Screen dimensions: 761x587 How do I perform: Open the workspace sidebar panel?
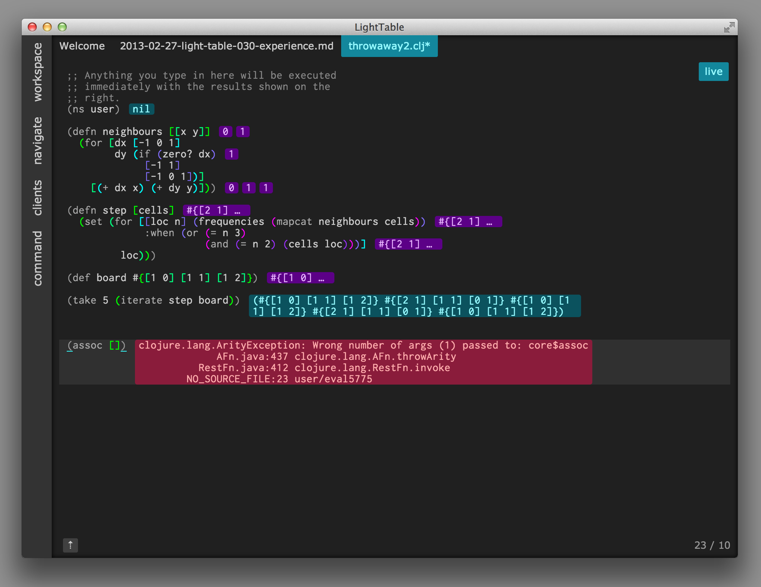point(37,72)
